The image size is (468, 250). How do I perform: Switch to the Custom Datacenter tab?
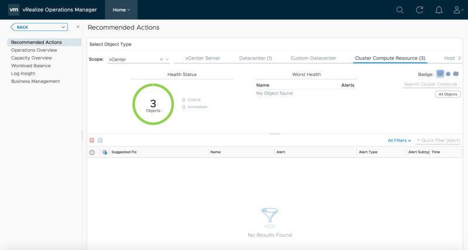(x=313, y=58)
